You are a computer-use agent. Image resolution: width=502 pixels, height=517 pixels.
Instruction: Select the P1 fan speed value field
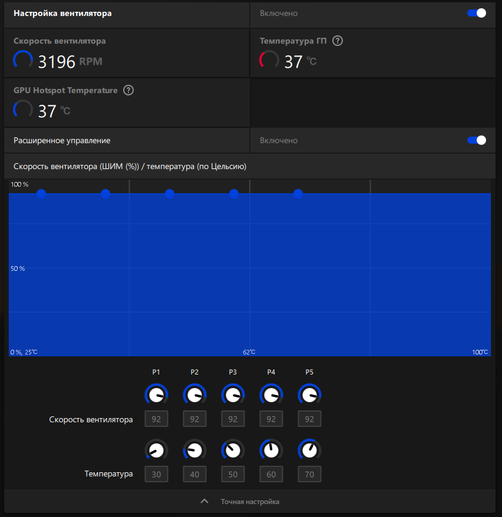point(156,419)
